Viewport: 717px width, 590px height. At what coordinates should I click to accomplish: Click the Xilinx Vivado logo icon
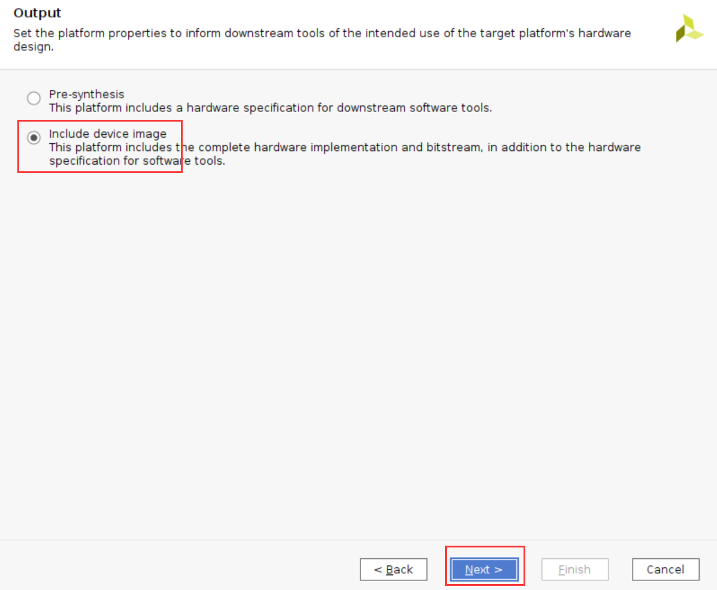click(689, 28)
